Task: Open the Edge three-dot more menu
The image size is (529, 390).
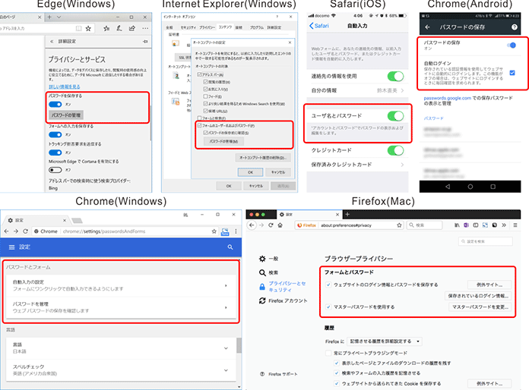Action: coord(145,29)
